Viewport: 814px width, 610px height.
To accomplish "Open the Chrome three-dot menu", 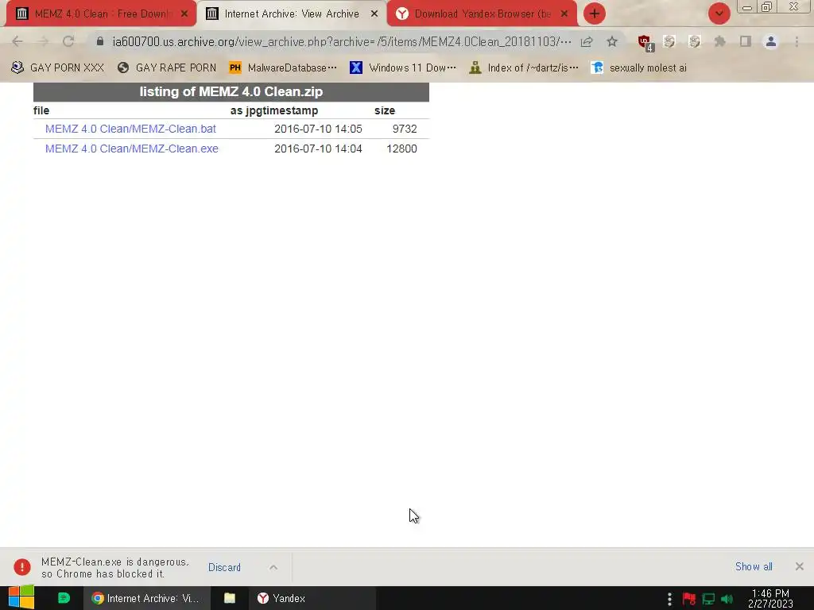I will [797, 41].
